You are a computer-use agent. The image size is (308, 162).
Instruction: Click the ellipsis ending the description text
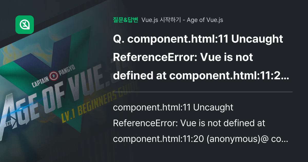coord(287,139)
